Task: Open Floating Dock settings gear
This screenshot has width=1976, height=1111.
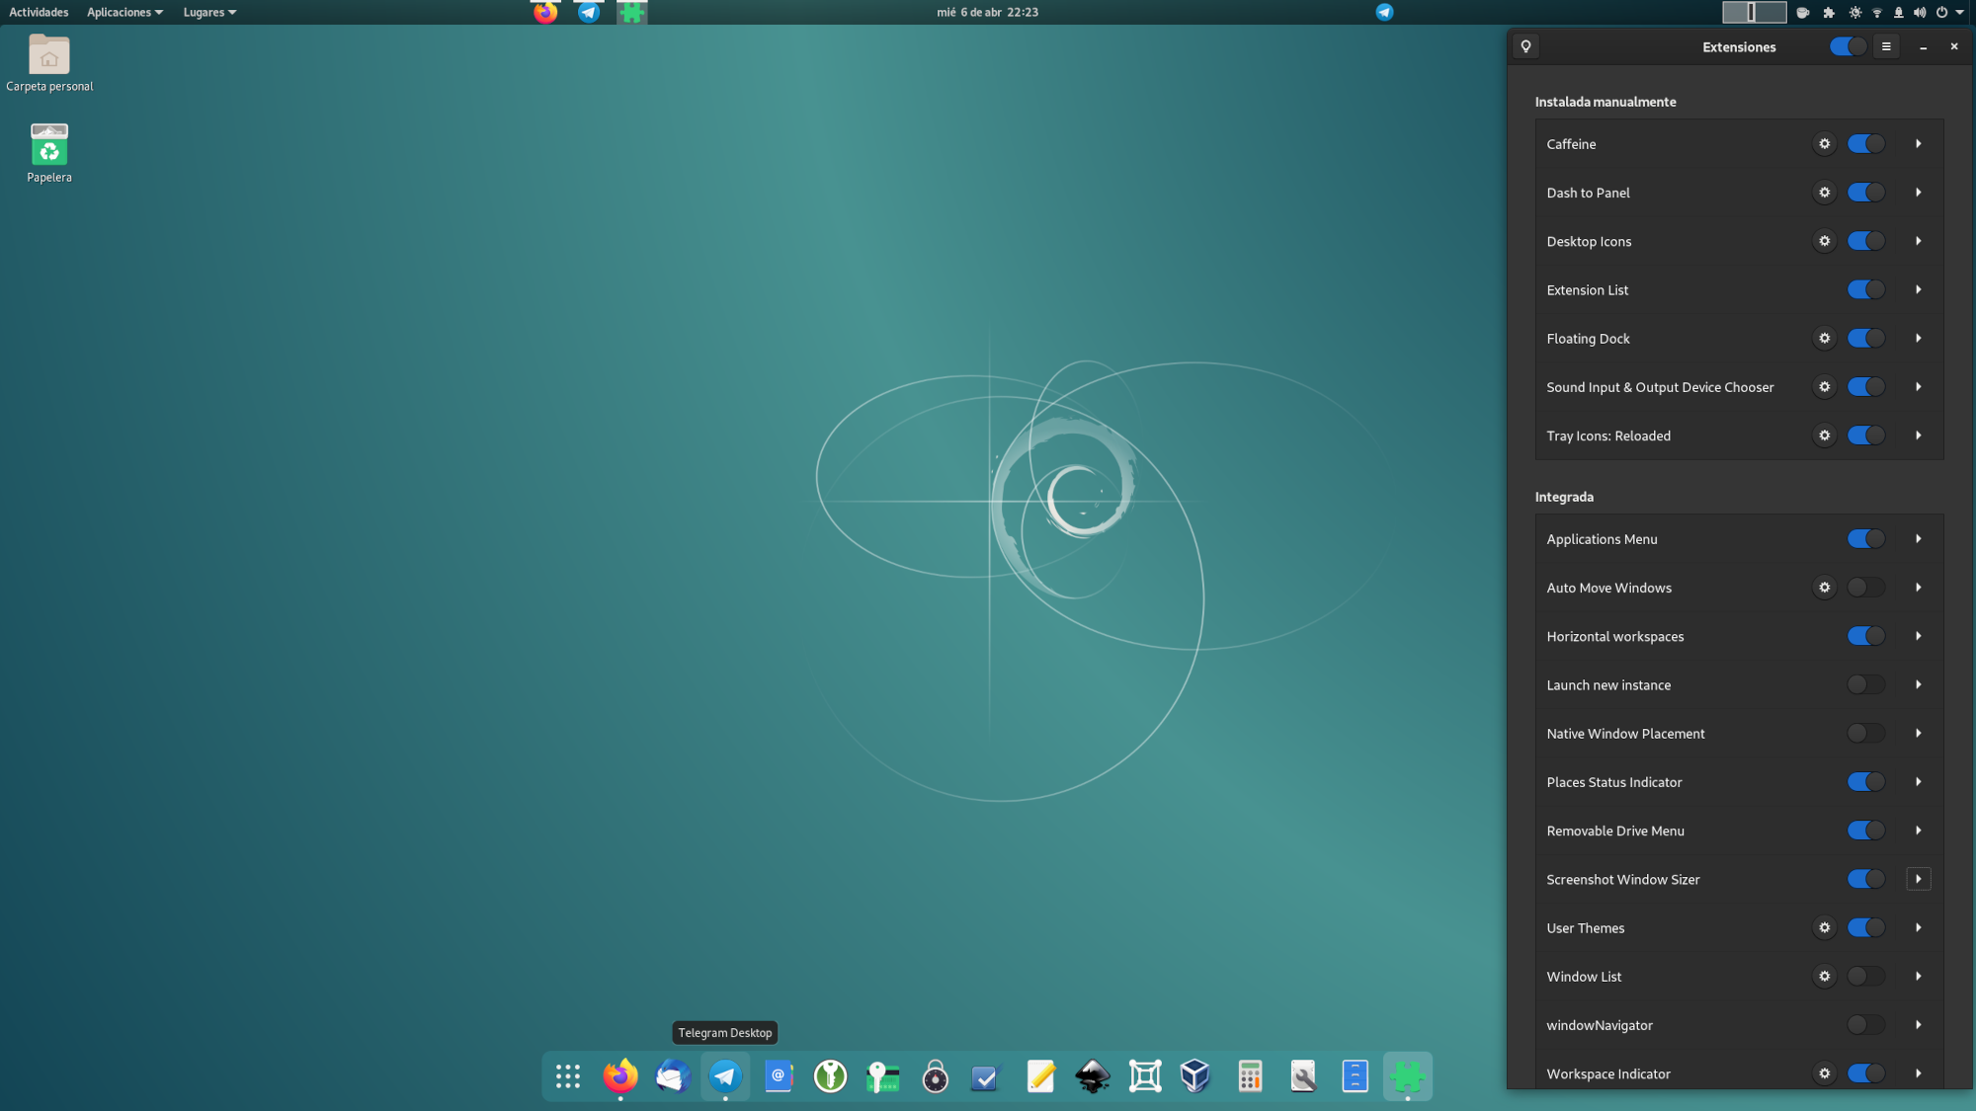Action: point(1825,339)
